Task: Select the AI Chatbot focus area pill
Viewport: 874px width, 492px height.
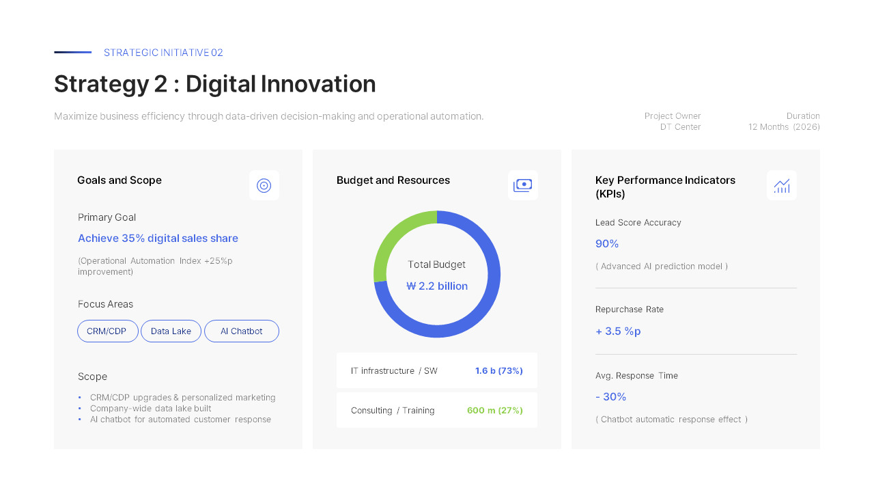Action: click(x=241, y=331)
